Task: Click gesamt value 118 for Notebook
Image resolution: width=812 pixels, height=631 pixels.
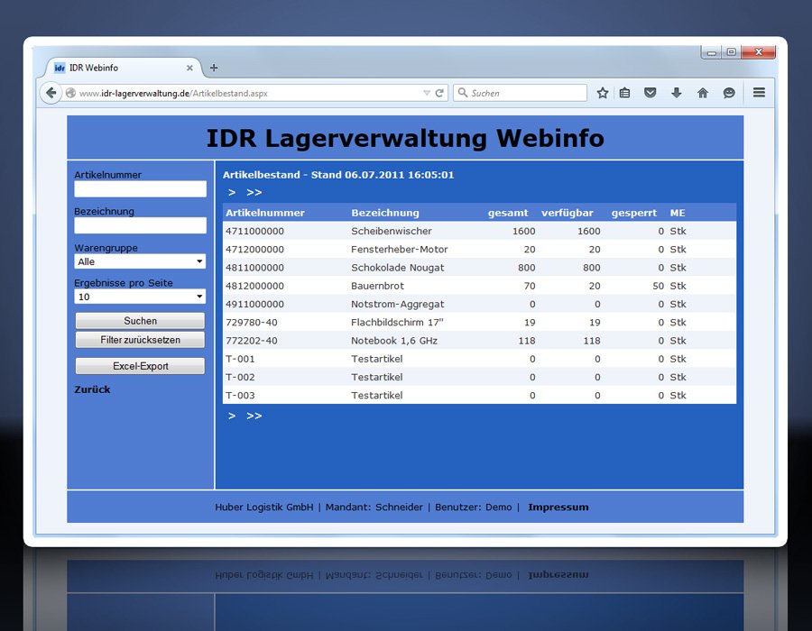Action: [x=527, y=341]
